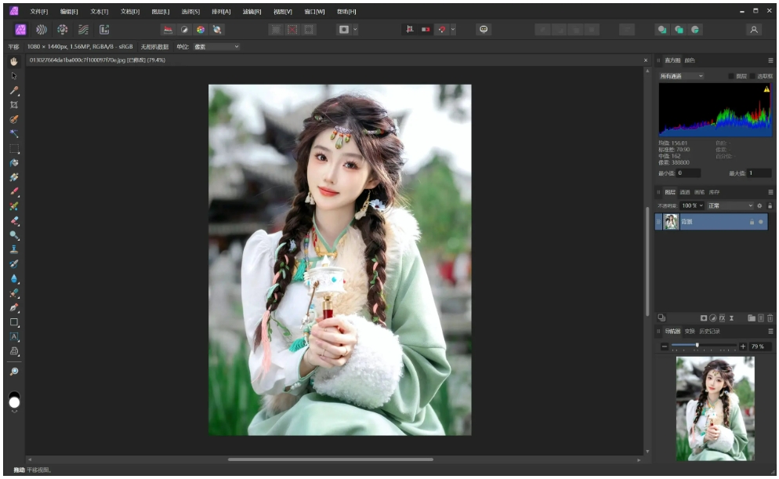
Task: Open the snapping options dropdown arrow
Action: pos(453,30)
